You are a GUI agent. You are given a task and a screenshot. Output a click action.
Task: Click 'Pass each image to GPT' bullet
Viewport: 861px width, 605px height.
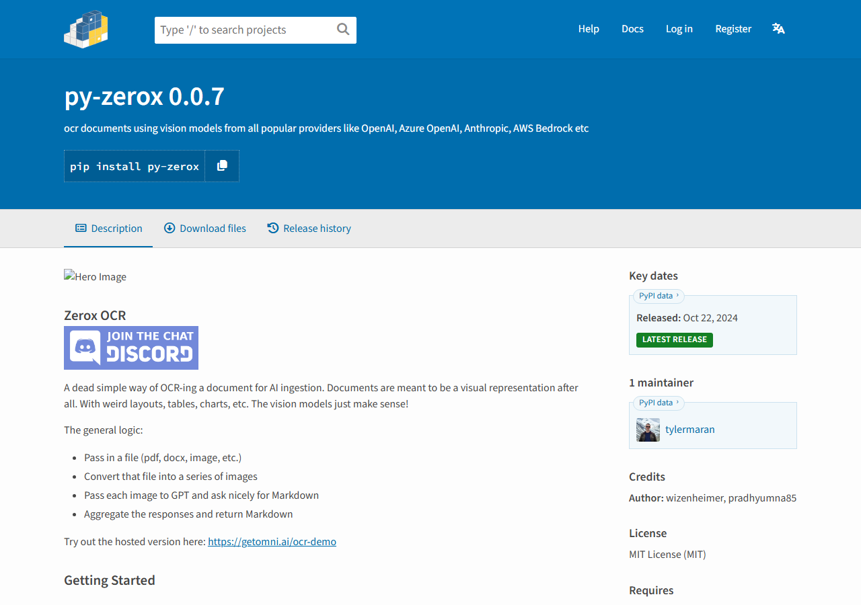(x=201, y=495)
